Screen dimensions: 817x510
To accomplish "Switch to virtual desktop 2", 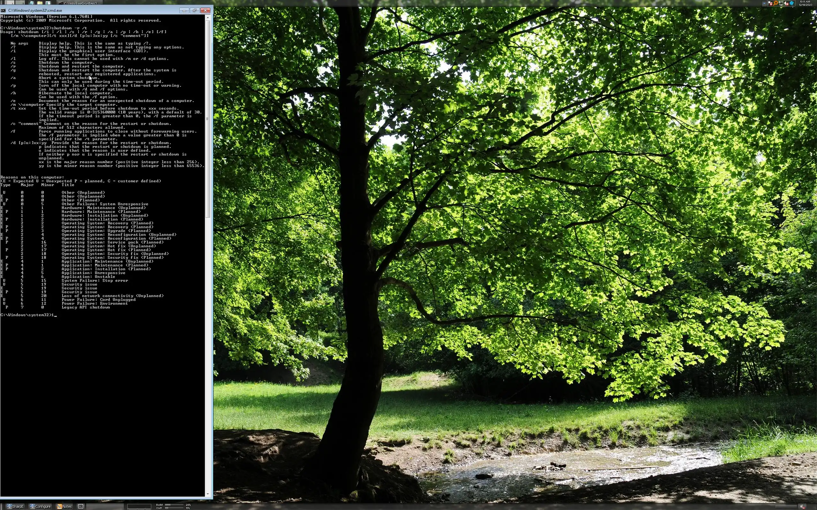I will point(20,3).
